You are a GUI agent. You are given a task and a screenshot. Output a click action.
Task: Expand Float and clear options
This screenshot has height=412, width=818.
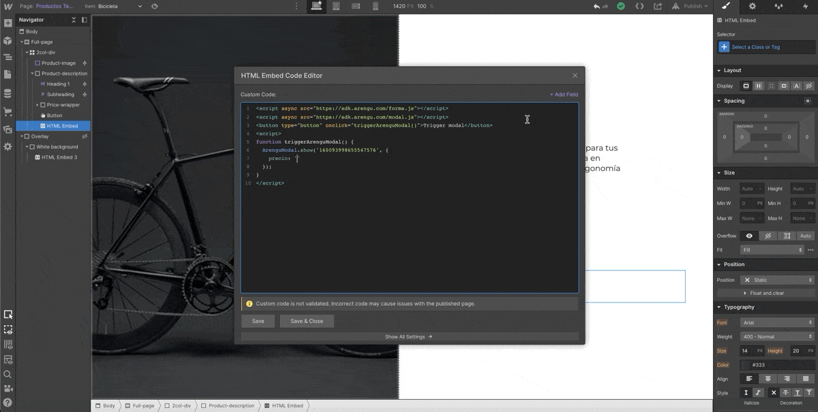(x=764, y=293)
